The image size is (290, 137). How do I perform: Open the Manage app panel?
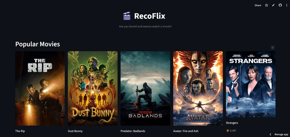click(281, 134)
